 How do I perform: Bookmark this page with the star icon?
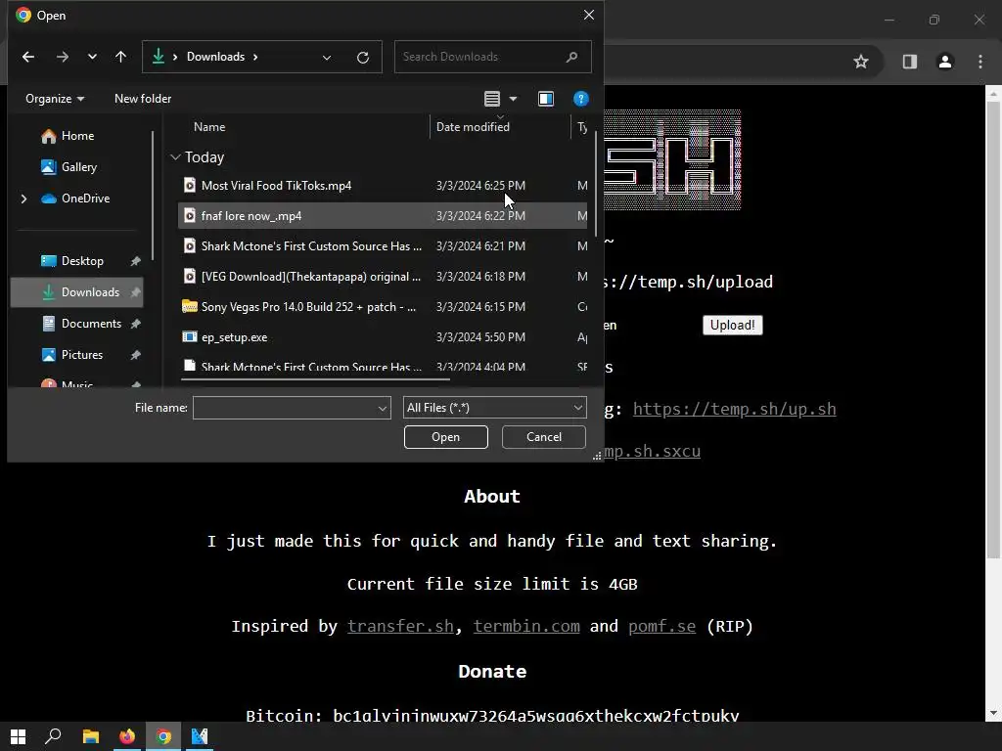[861, 62]
